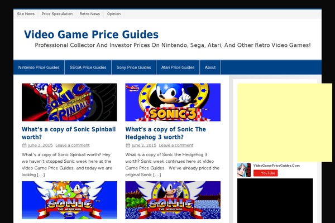Open the About page tab
Screen dimensions: 335x223
210,67
